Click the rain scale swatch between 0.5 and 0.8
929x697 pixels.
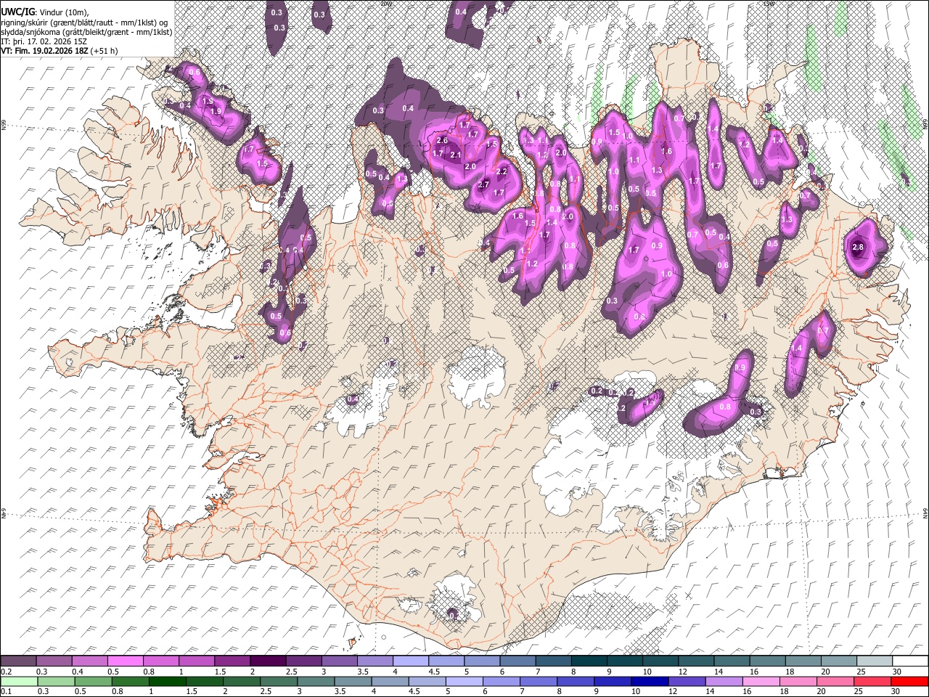coord(94,681)
